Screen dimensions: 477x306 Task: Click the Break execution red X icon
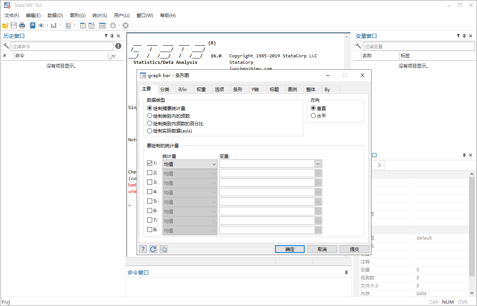point(125,25)
